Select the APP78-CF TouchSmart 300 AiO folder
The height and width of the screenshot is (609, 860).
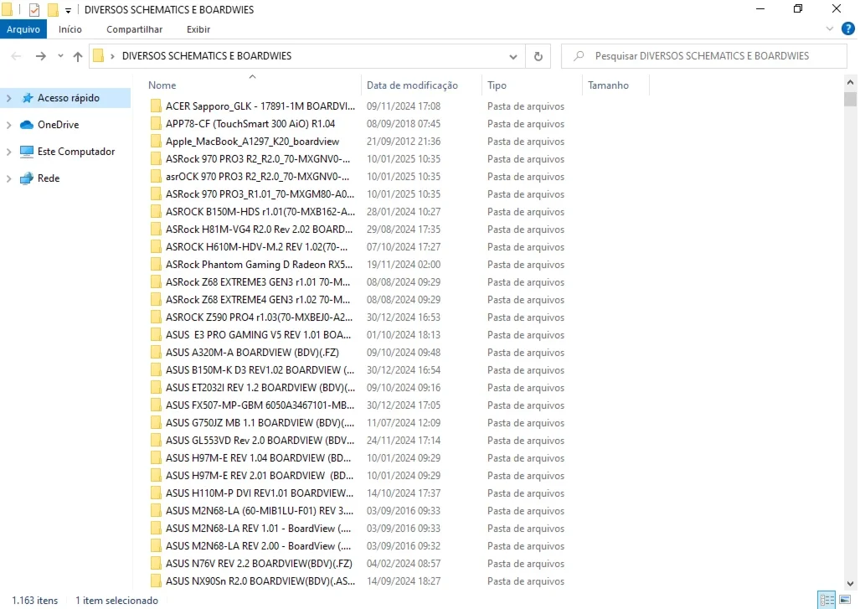pyautogui.click(x=250, y=123)
